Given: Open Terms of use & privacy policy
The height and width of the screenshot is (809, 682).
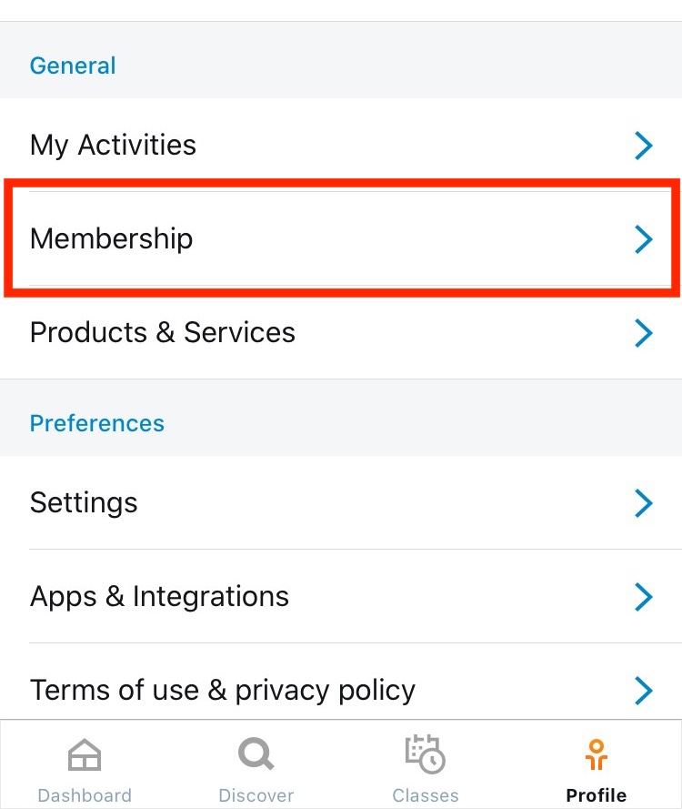Looking at the screenshot, I should tap(223, 690).
